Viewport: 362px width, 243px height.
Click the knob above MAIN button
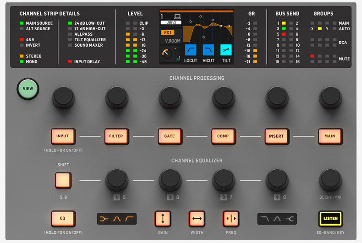(330, 97)
